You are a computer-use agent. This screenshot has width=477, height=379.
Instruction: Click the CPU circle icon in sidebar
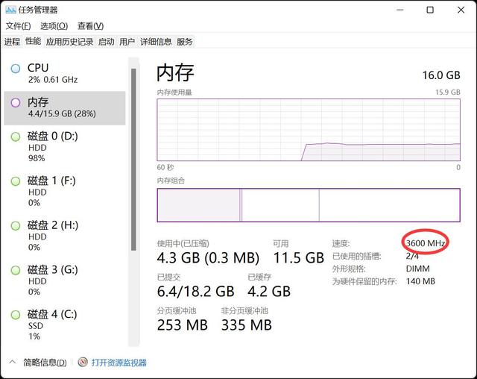pos(16,69)
